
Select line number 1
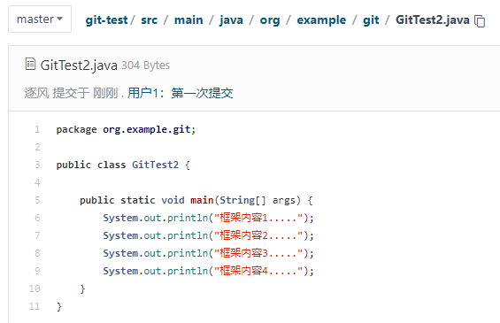tap(37, 129)
